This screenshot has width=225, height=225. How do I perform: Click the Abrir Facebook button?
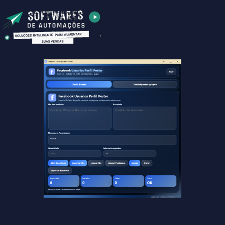tap(58, 163)
